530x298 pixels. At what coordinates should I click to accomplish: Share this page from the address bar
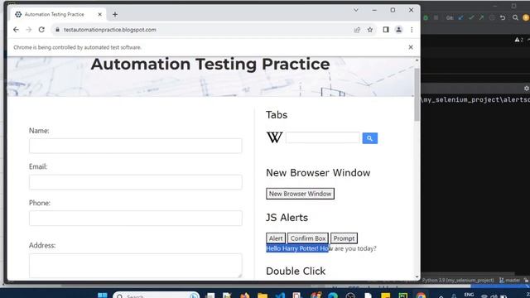pyautogui.click(x=357, y=30)
